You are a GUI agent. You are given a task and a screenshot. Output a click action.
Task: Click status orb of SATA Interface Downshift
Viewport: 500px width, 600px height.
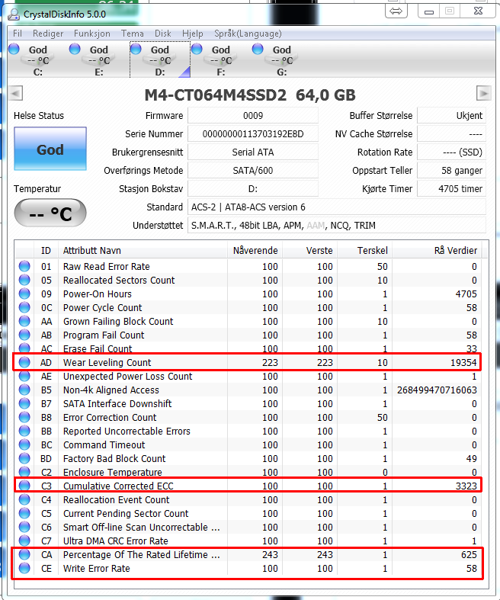pyautogui.click(x=24, y=404)
